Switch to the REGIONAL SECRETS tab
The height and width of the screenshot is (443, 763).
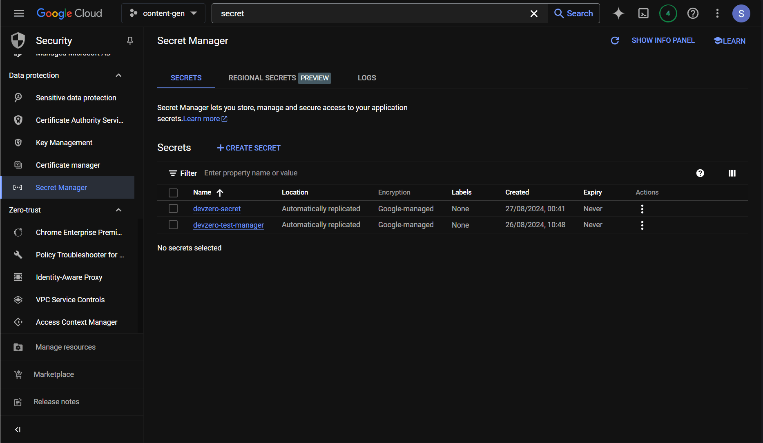279,78
